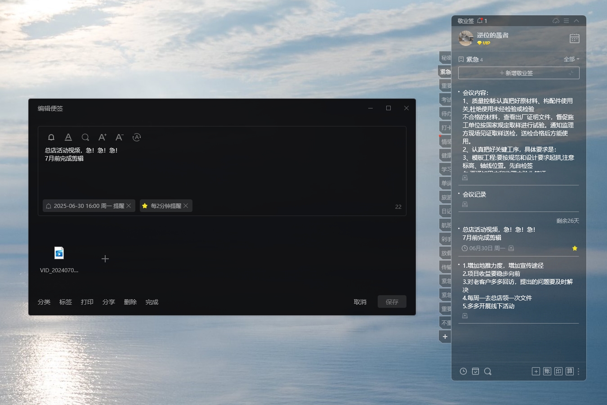Click 分类 at editor bottom

[44, 302]
